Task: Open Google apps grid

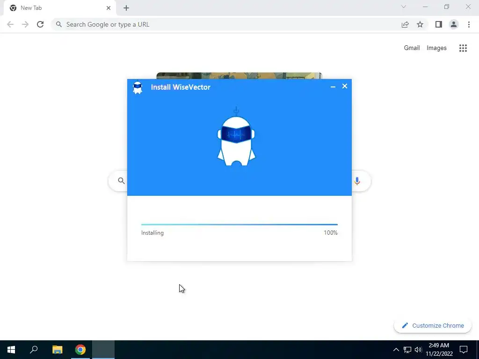Action: tap(463, 48)
